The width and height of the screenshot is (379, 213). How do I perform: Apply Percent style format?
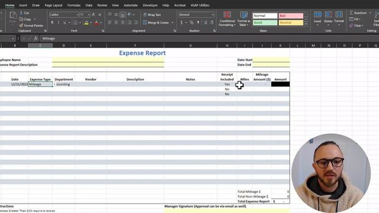point(191,22)
